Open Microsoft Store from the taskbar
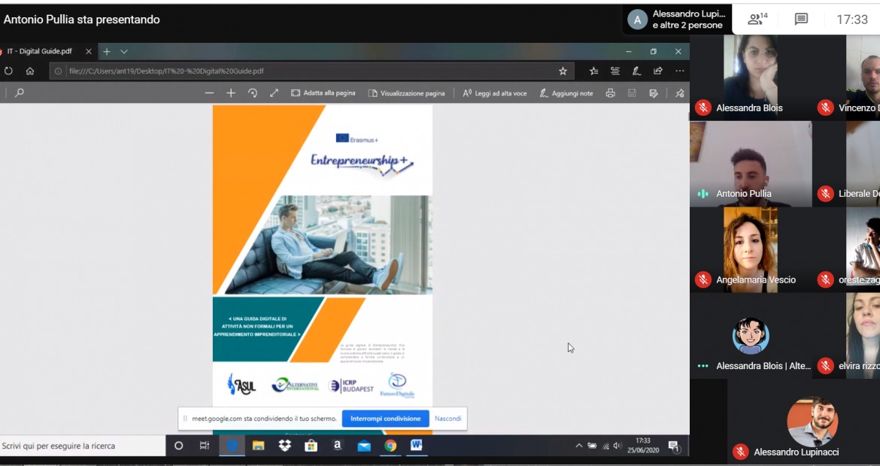The image size is (880, 466). click(x=311, y=446)
